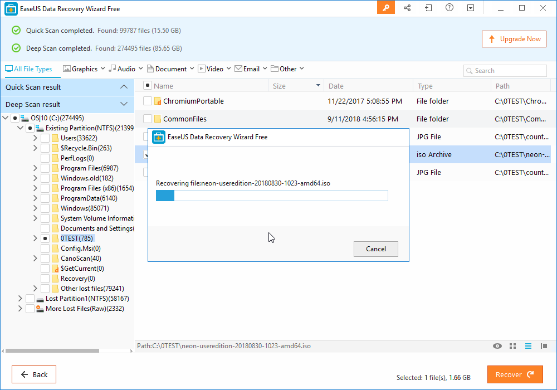Click the More Lost Files(Raw) icon
The image size is (557, 390).
pyautogui.click(x=40, y=309)
